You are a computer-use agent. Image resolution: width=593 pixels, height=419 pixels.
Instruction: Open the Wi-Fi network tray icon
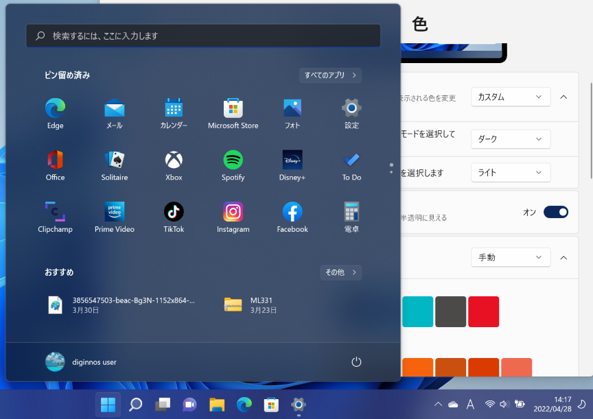pyautogui.click(x=490, y=405)
